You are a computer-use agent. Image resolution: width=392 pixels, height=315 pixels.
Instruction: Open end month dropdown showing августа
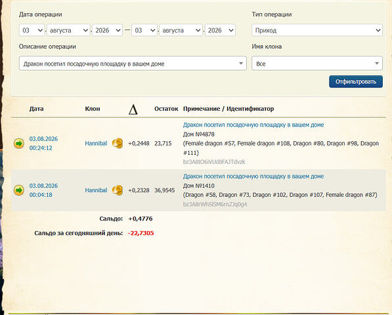coord(181,30)
